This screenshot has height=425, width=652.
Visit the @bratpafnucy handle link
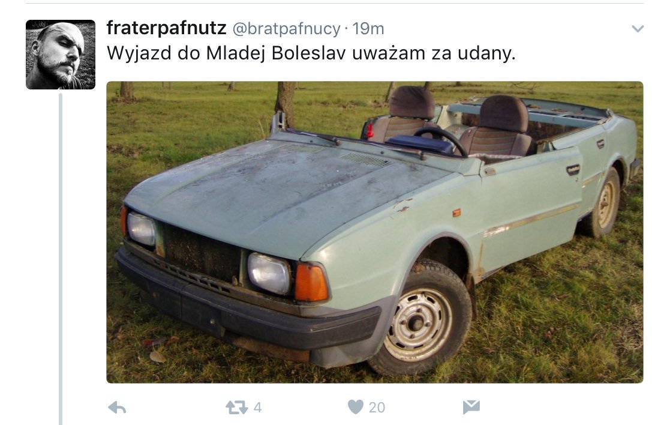click(287, 29)
